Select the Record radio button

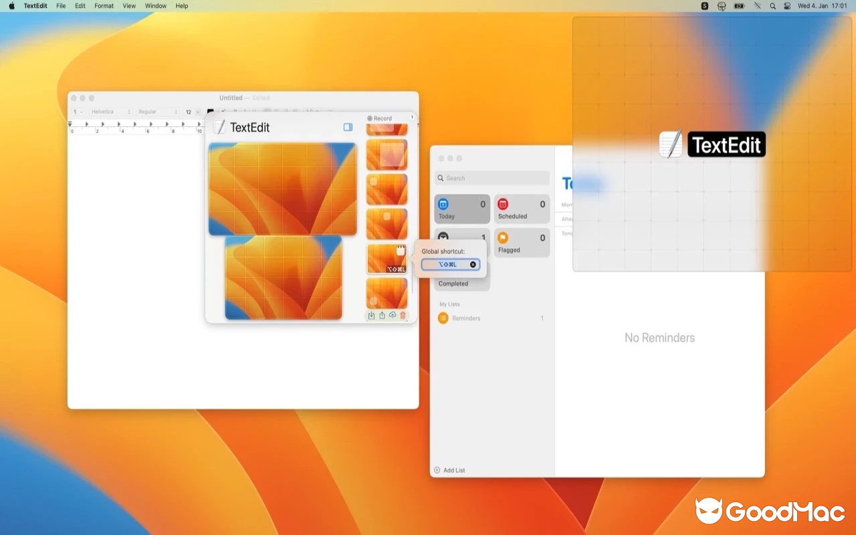point(370,118)
